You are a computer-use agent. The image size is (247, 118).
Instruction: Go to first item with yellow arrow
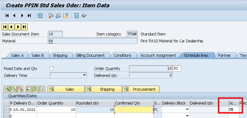tap(5, 27)
